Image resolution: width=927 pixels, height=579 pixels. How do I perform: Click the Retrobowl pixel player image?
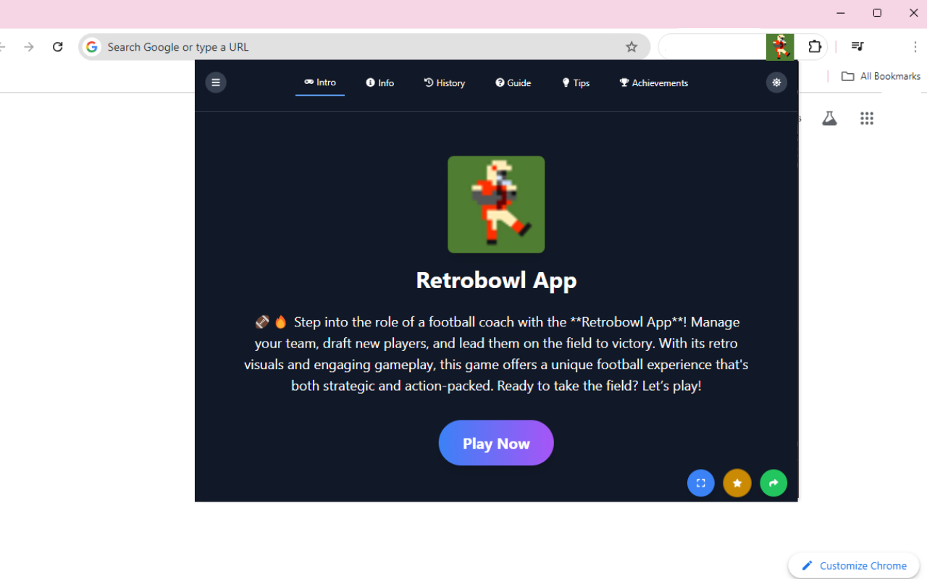(496, 205)
